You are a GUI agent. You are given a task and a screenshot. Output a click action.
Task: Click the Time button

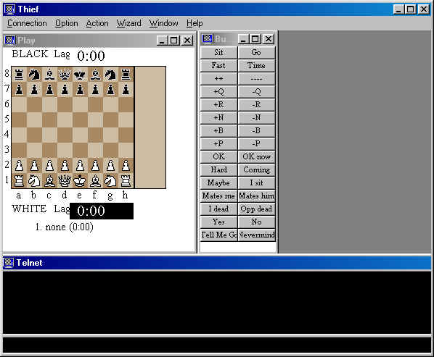pos(256,65)
